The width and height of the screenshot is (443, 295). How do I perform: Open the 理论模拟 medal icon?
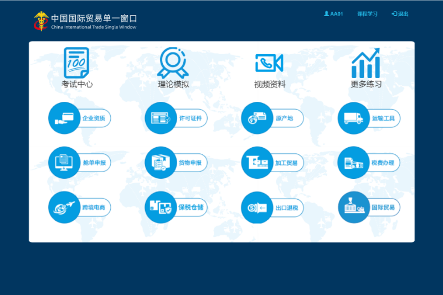pyautogui.click(x=173, y=63)
